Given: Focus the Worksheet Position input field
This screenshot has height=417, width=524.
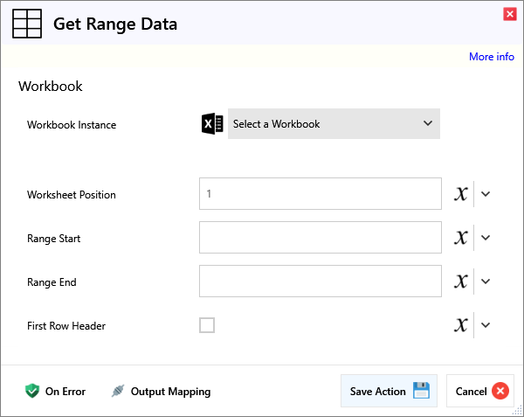Looking at the screenshot, I should click(x=320, y=194).
